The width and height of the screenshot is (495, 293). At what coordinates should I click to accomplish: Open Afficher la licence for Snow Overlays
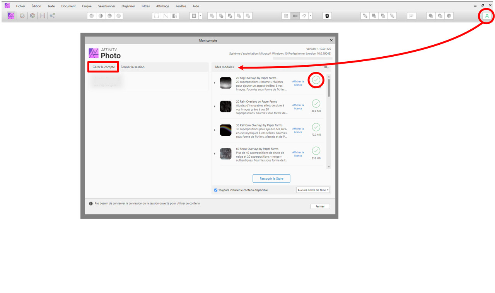click(x=298, y=154)
